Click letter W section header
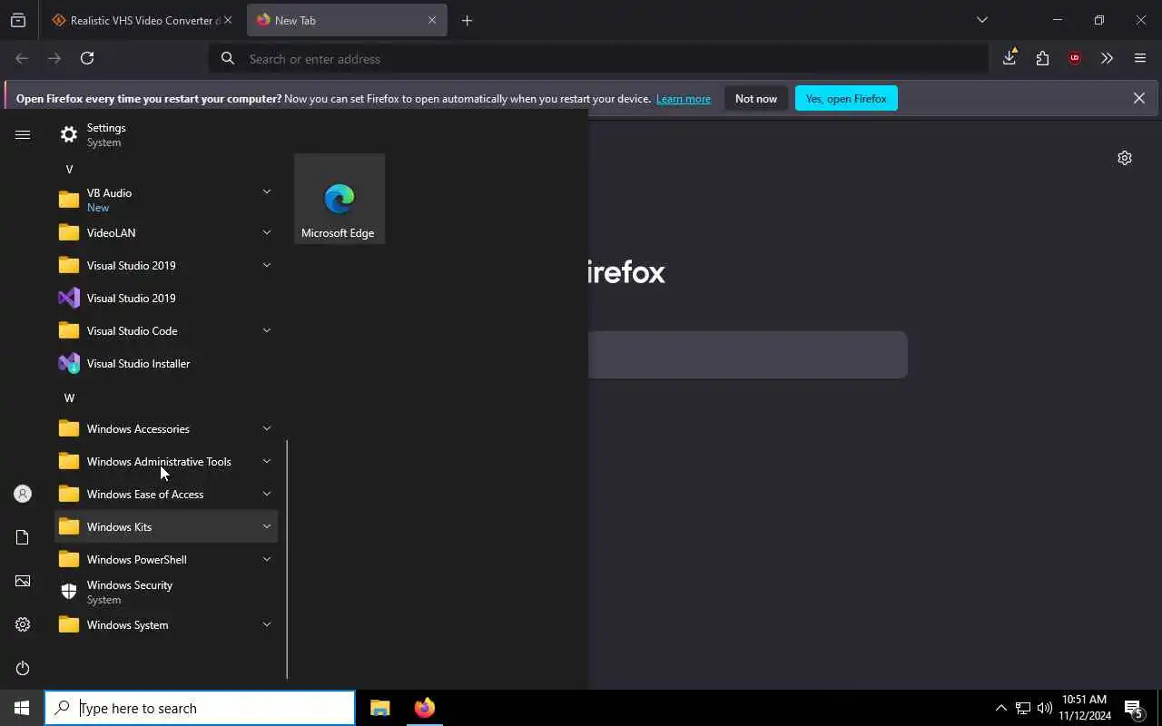This screenshot has height=726, width=1162. (x=69, y=398)
